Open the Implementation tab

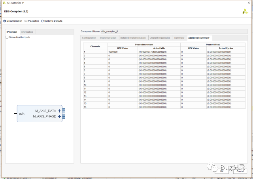[x=108, y=38]
